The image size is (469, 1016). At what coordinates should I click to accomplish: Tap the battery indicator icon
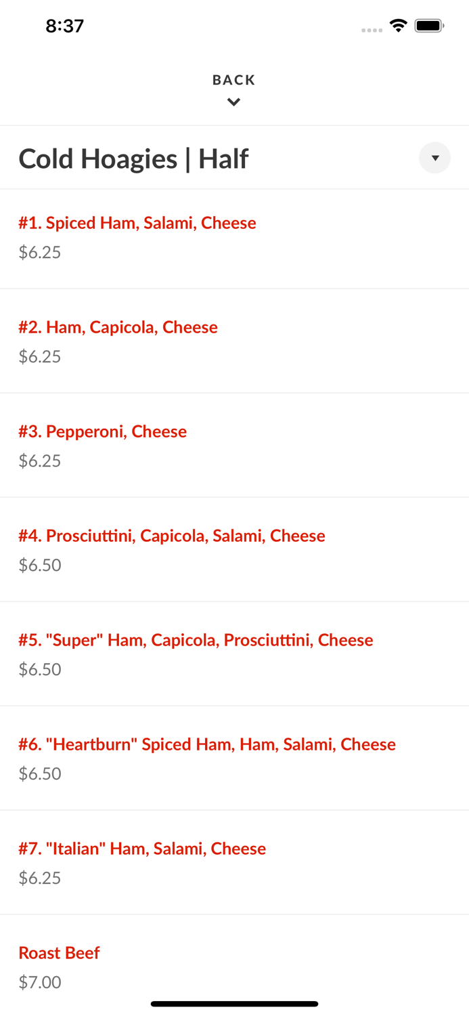(428, 25)
